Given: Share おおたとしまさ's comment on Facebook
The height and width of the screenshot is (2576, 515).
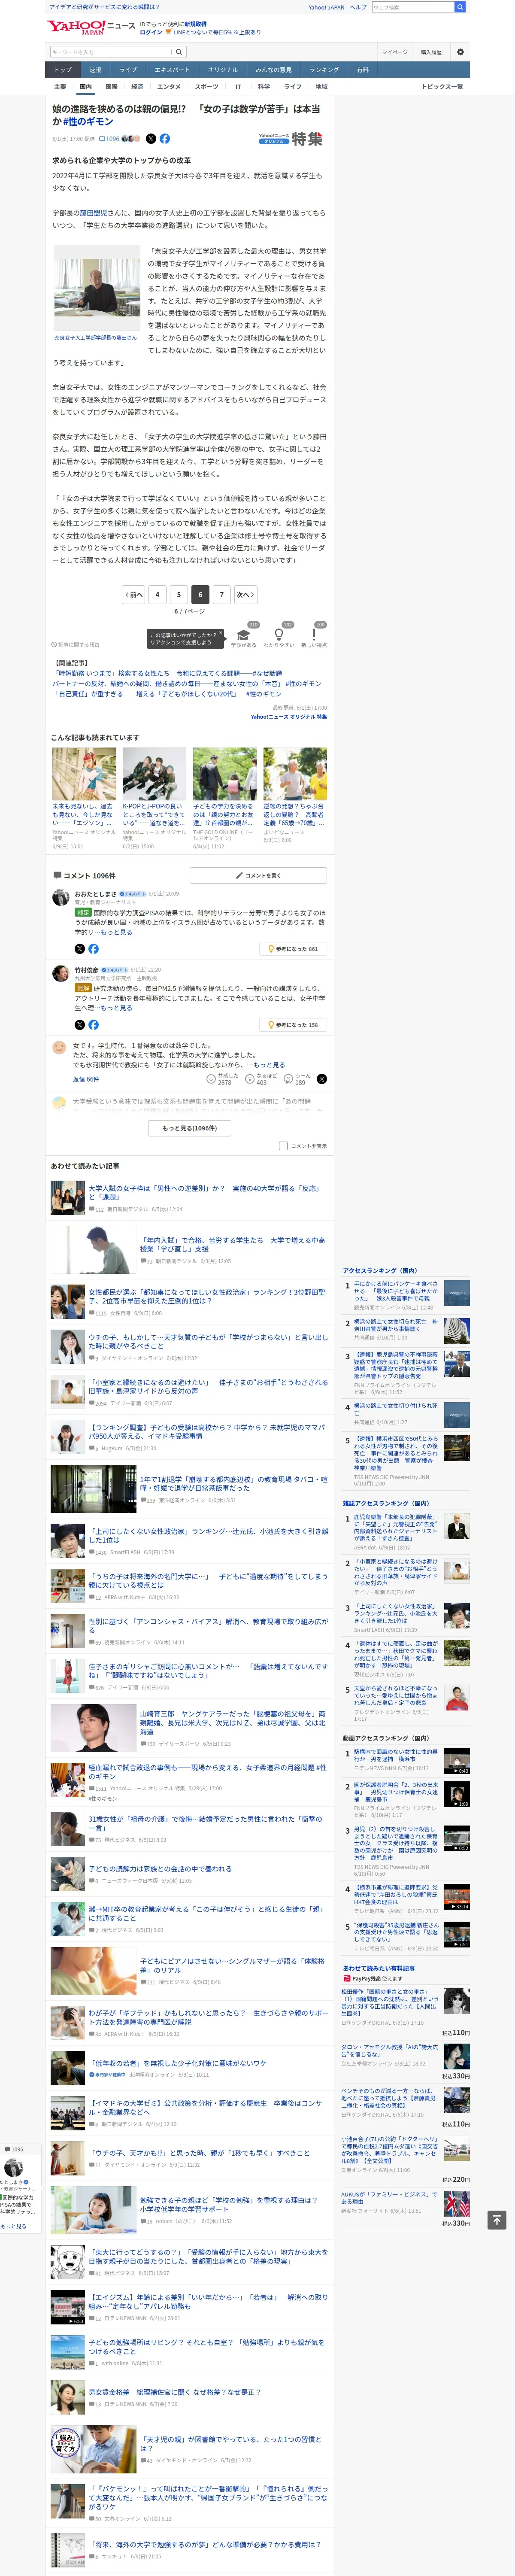Looking at the screenshot, I should [x=93, y=948].
